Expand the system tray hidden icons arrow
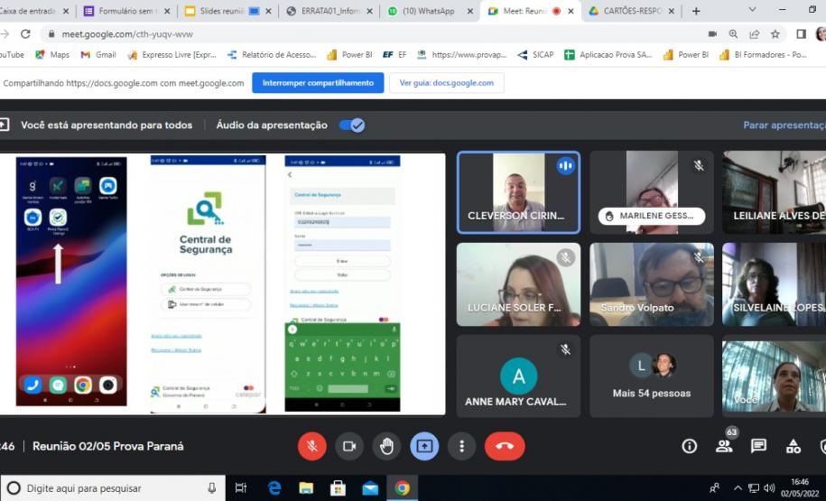This screenshot has height=501, width=826. (x=738, y=488)
